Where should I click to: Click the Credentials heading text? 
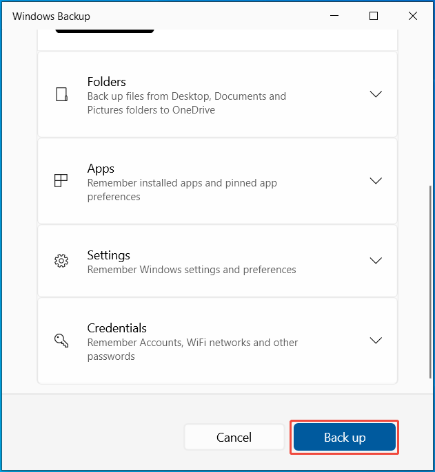point(117,328)
